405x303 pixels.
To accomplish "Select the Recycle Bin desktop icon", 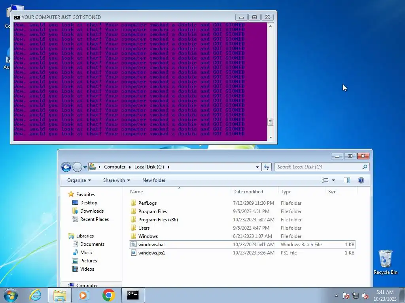I will (x=385, y=262).
